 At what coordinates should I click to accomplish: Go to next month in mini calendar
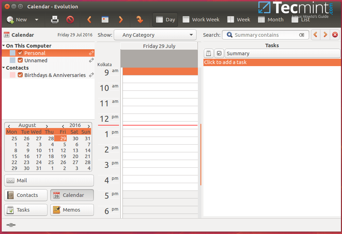tap(47, 126)
